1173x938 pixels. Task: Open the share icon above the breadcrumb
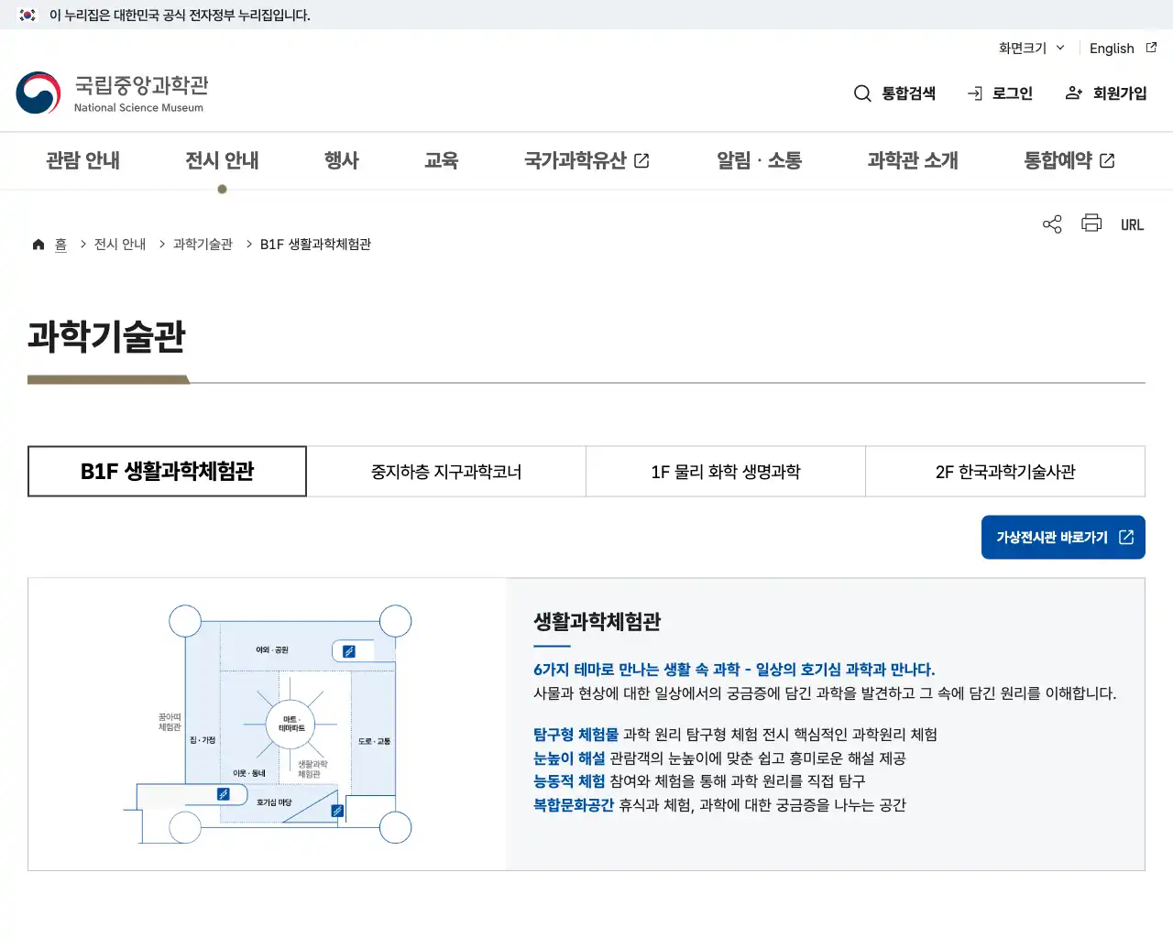tap(1051, 224)
